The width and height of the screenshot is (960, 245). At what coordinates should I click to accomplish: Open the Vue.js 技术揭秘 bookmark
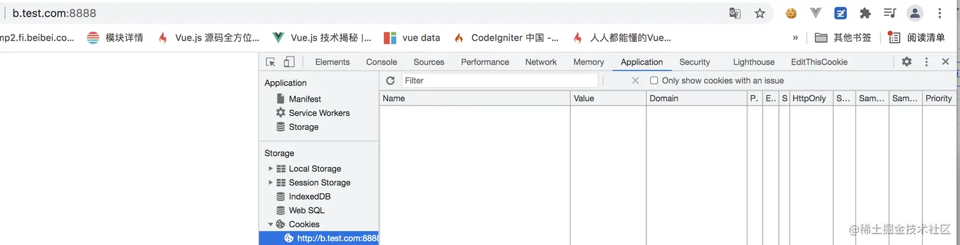pyautogui.click(x=322, y=37)
